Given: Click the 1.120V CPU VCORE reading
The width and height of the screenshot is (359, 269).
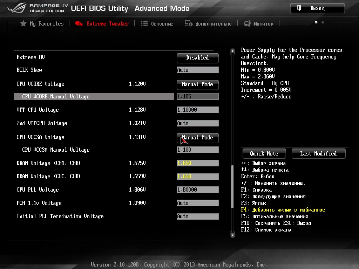Looking at the screenshot, I should point(137,84).
